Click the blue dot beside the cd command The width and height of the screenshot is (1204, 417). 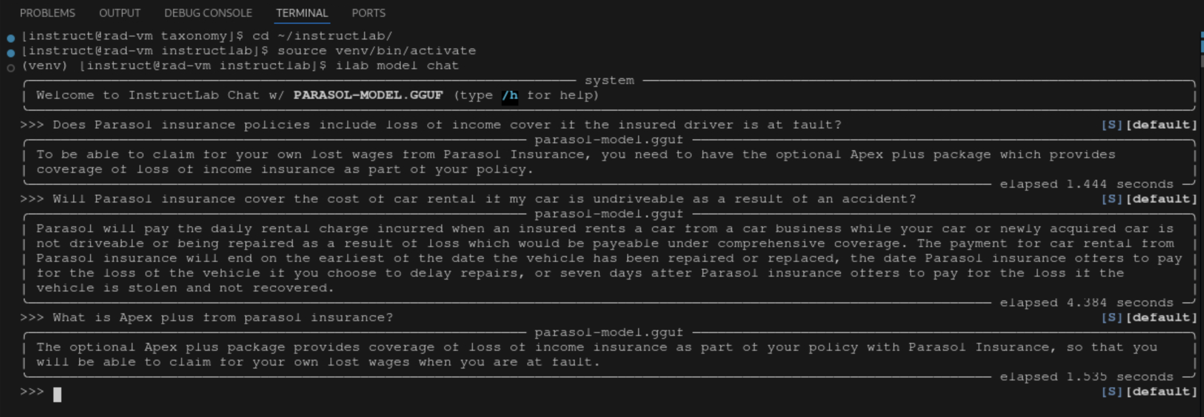point(11,38)
